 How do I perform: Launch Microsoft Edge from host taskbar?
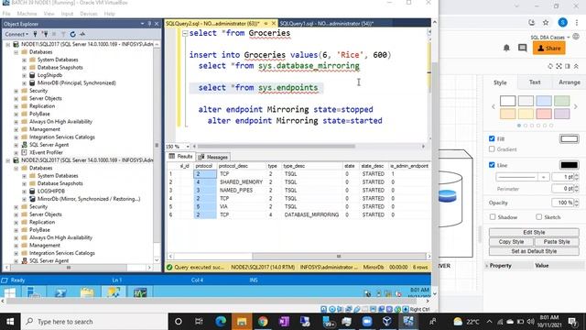(x=221, y=322)
